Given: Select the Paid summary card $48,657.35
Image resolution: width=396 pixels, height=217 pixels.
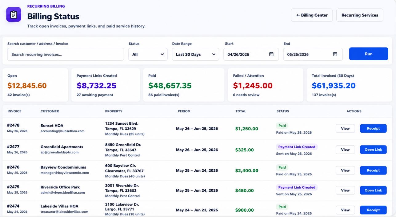Looking at the screenshot, I should tap(184, 85).
